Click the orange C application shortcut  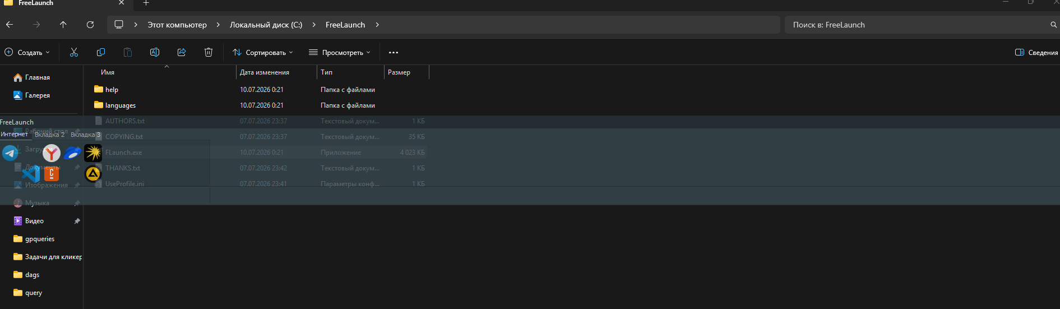[52, 174]
